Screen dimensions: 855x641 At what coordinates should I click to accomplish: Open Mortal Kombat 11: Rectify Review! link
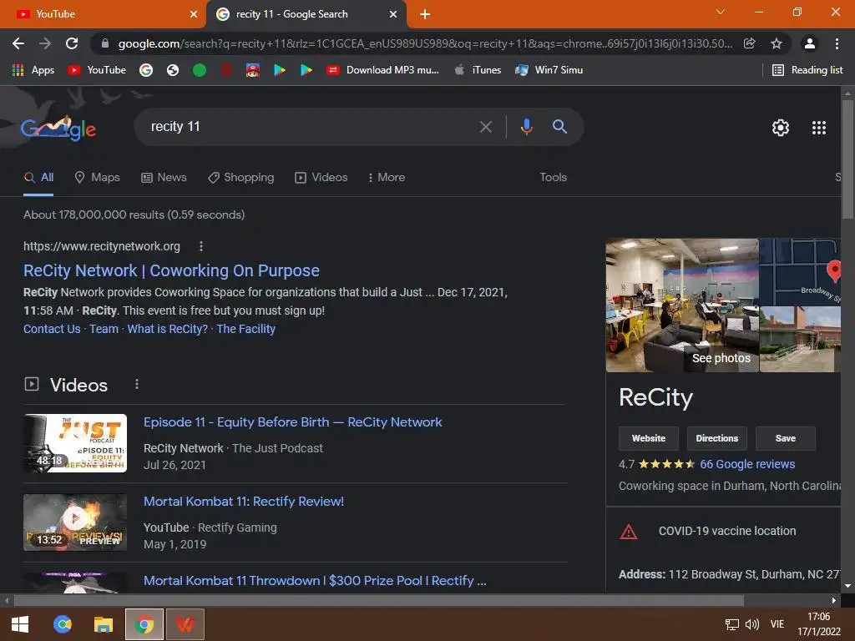[x=243, y=501]
